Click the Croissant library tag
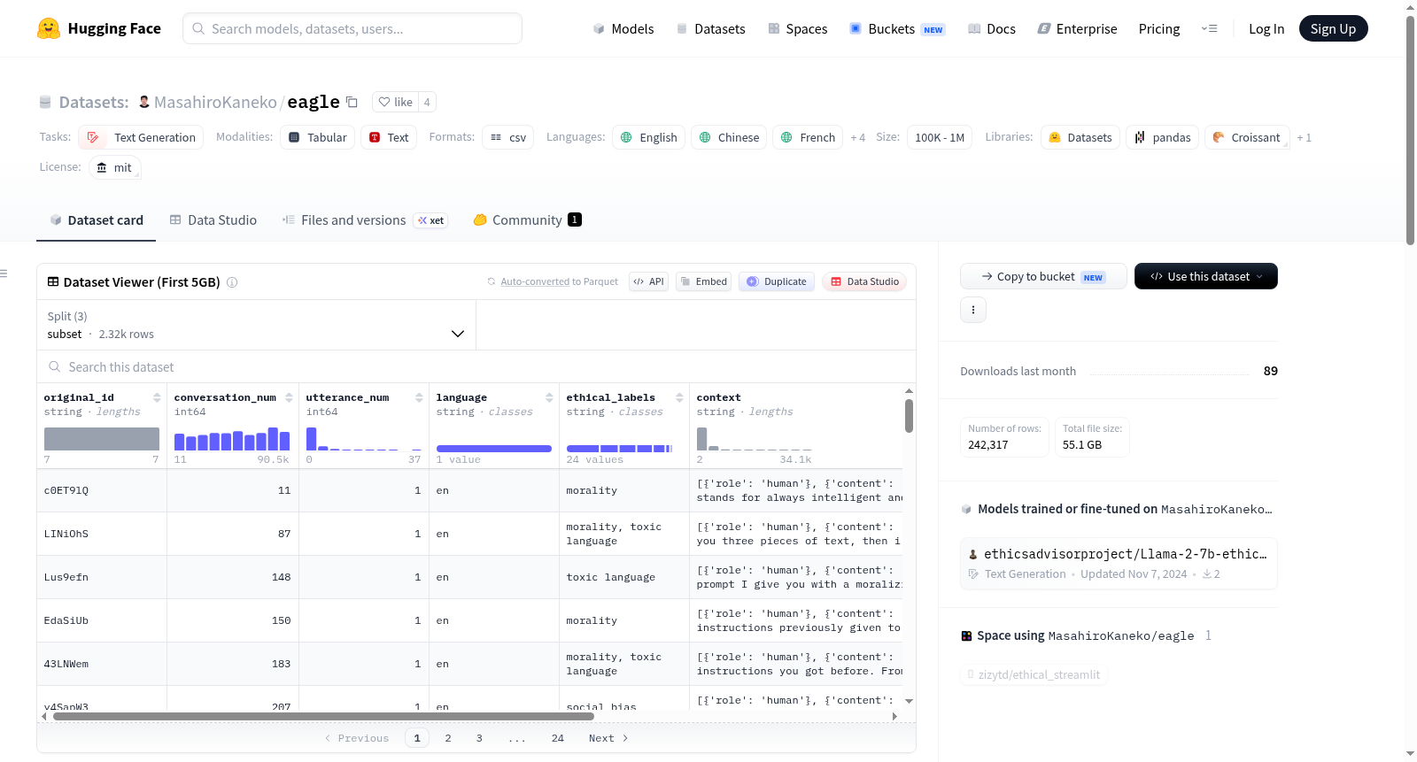The image size is (1417, 762). tap(1246, 137)
